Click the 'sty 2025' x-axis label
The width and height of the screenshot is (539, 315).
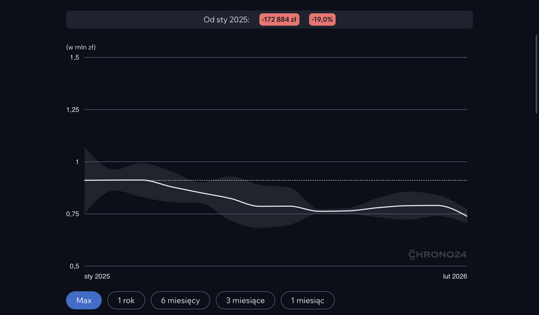pos(97,276)
